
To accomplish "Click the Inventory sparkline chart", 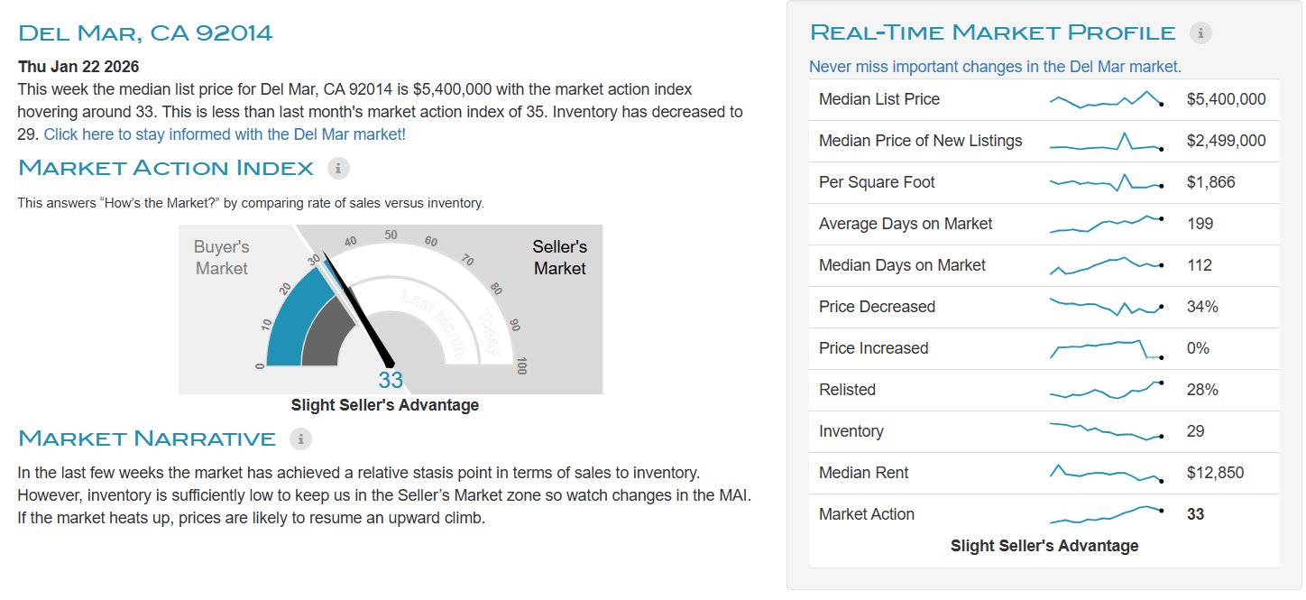I will 1106,431.
